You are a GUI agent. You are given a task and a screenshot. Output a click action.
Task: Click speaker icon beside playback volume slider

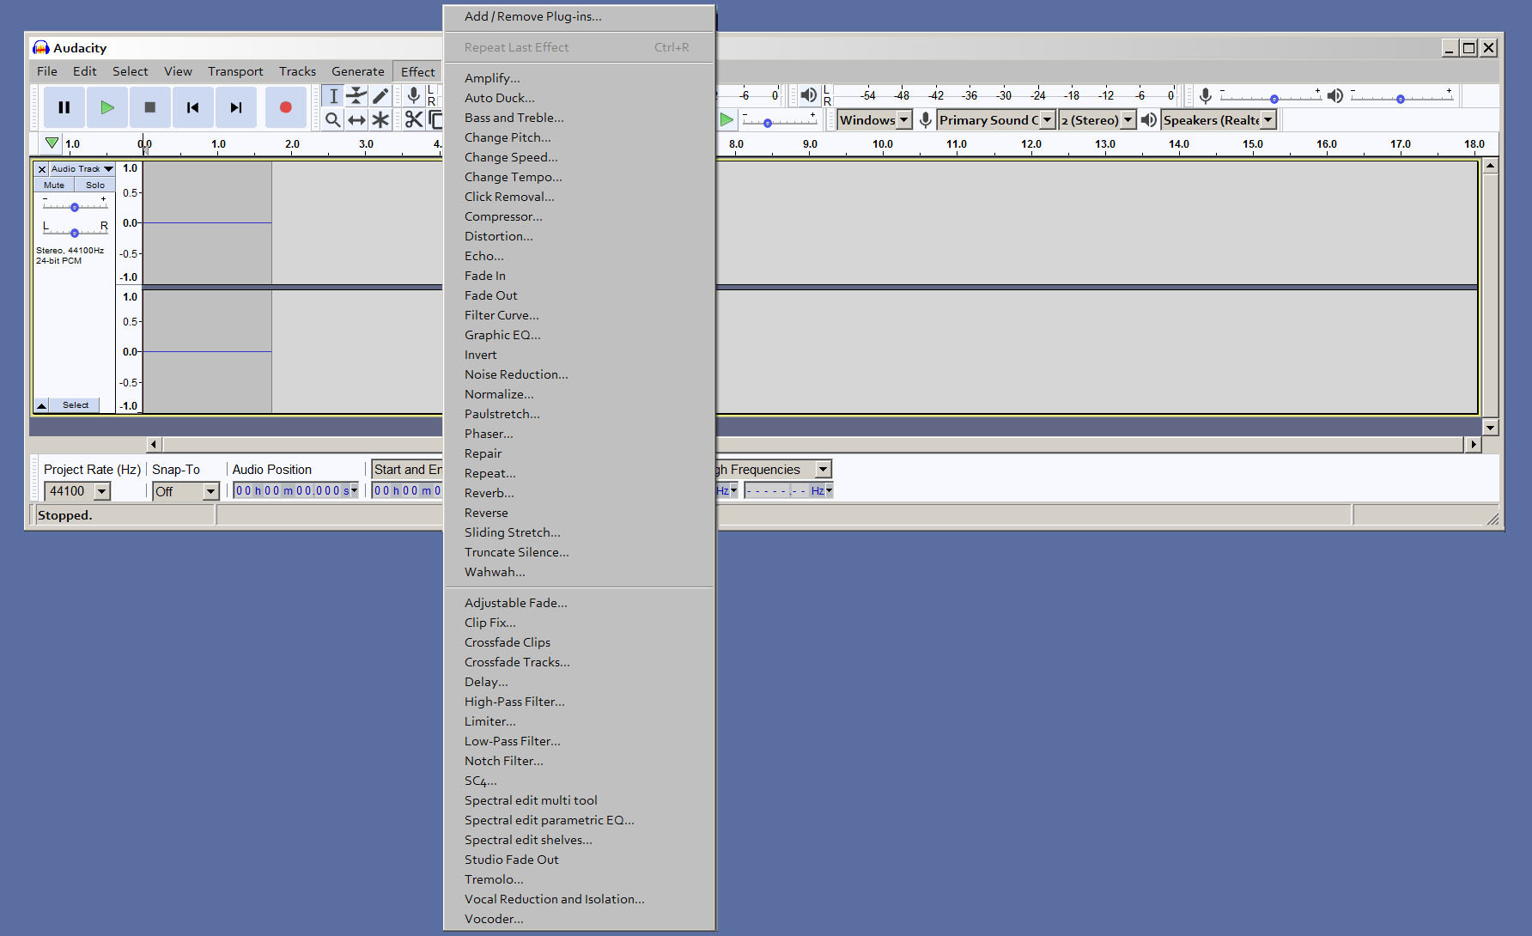click(x=1334, y=95)
